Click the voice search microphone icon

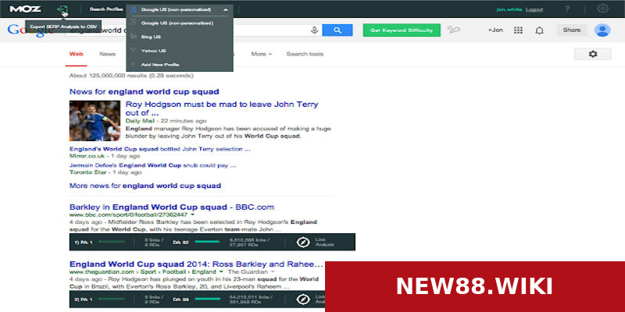[x=315, y=30]
